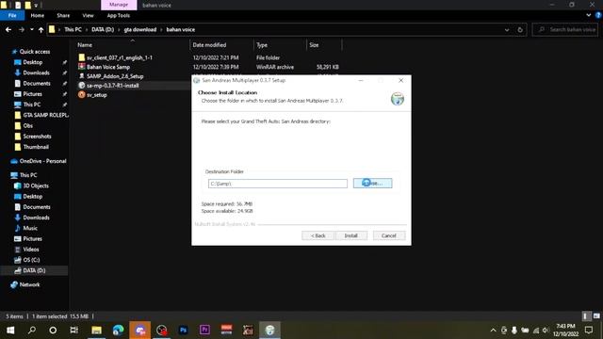Open pinned Documents under Quick access

(36, 84)
